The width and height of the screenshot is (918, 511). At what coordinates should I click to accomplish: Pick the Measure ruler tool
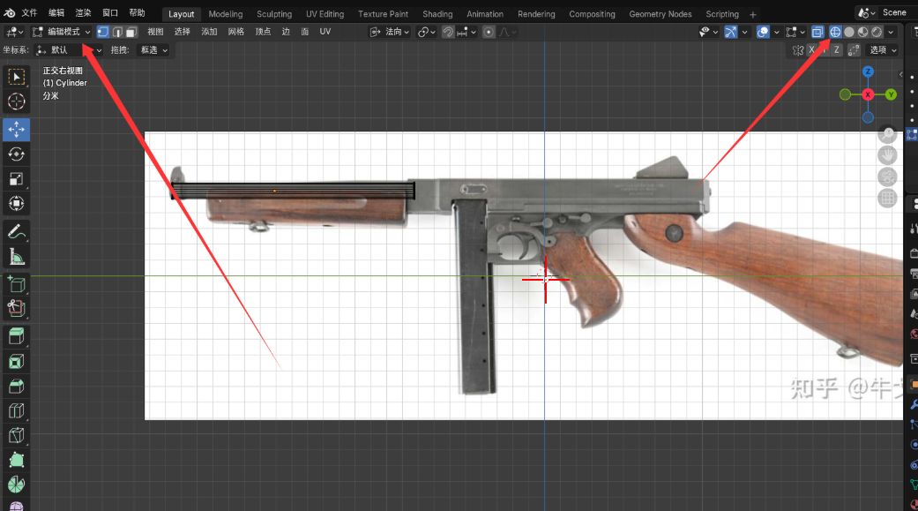click(x=16, y=257)
